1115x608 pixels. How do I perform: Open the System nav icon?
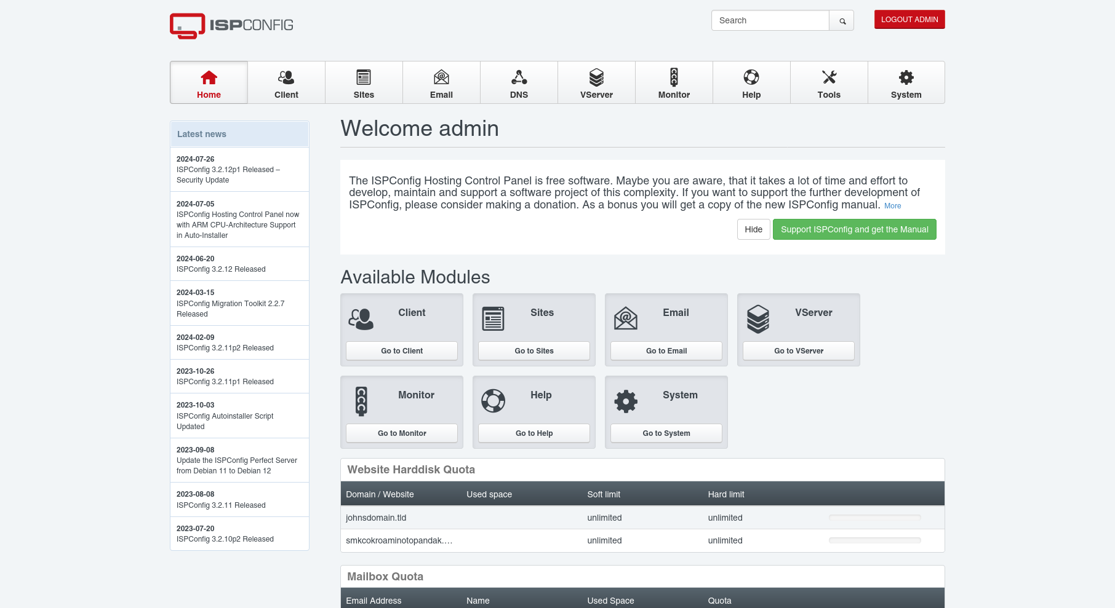906,77
